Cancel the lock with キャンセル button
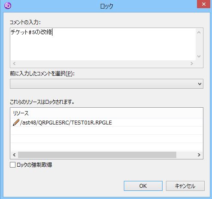212x199 pixels. (185, 186)
